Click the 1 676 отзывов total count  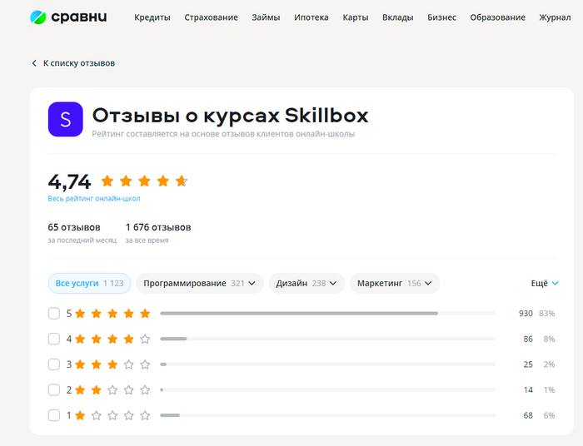click(x=158, y=227)
